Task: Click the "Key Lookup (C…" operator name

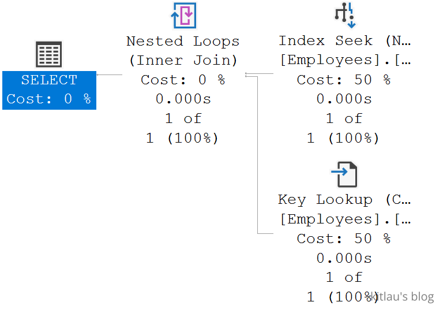Action: coord(344,200)
